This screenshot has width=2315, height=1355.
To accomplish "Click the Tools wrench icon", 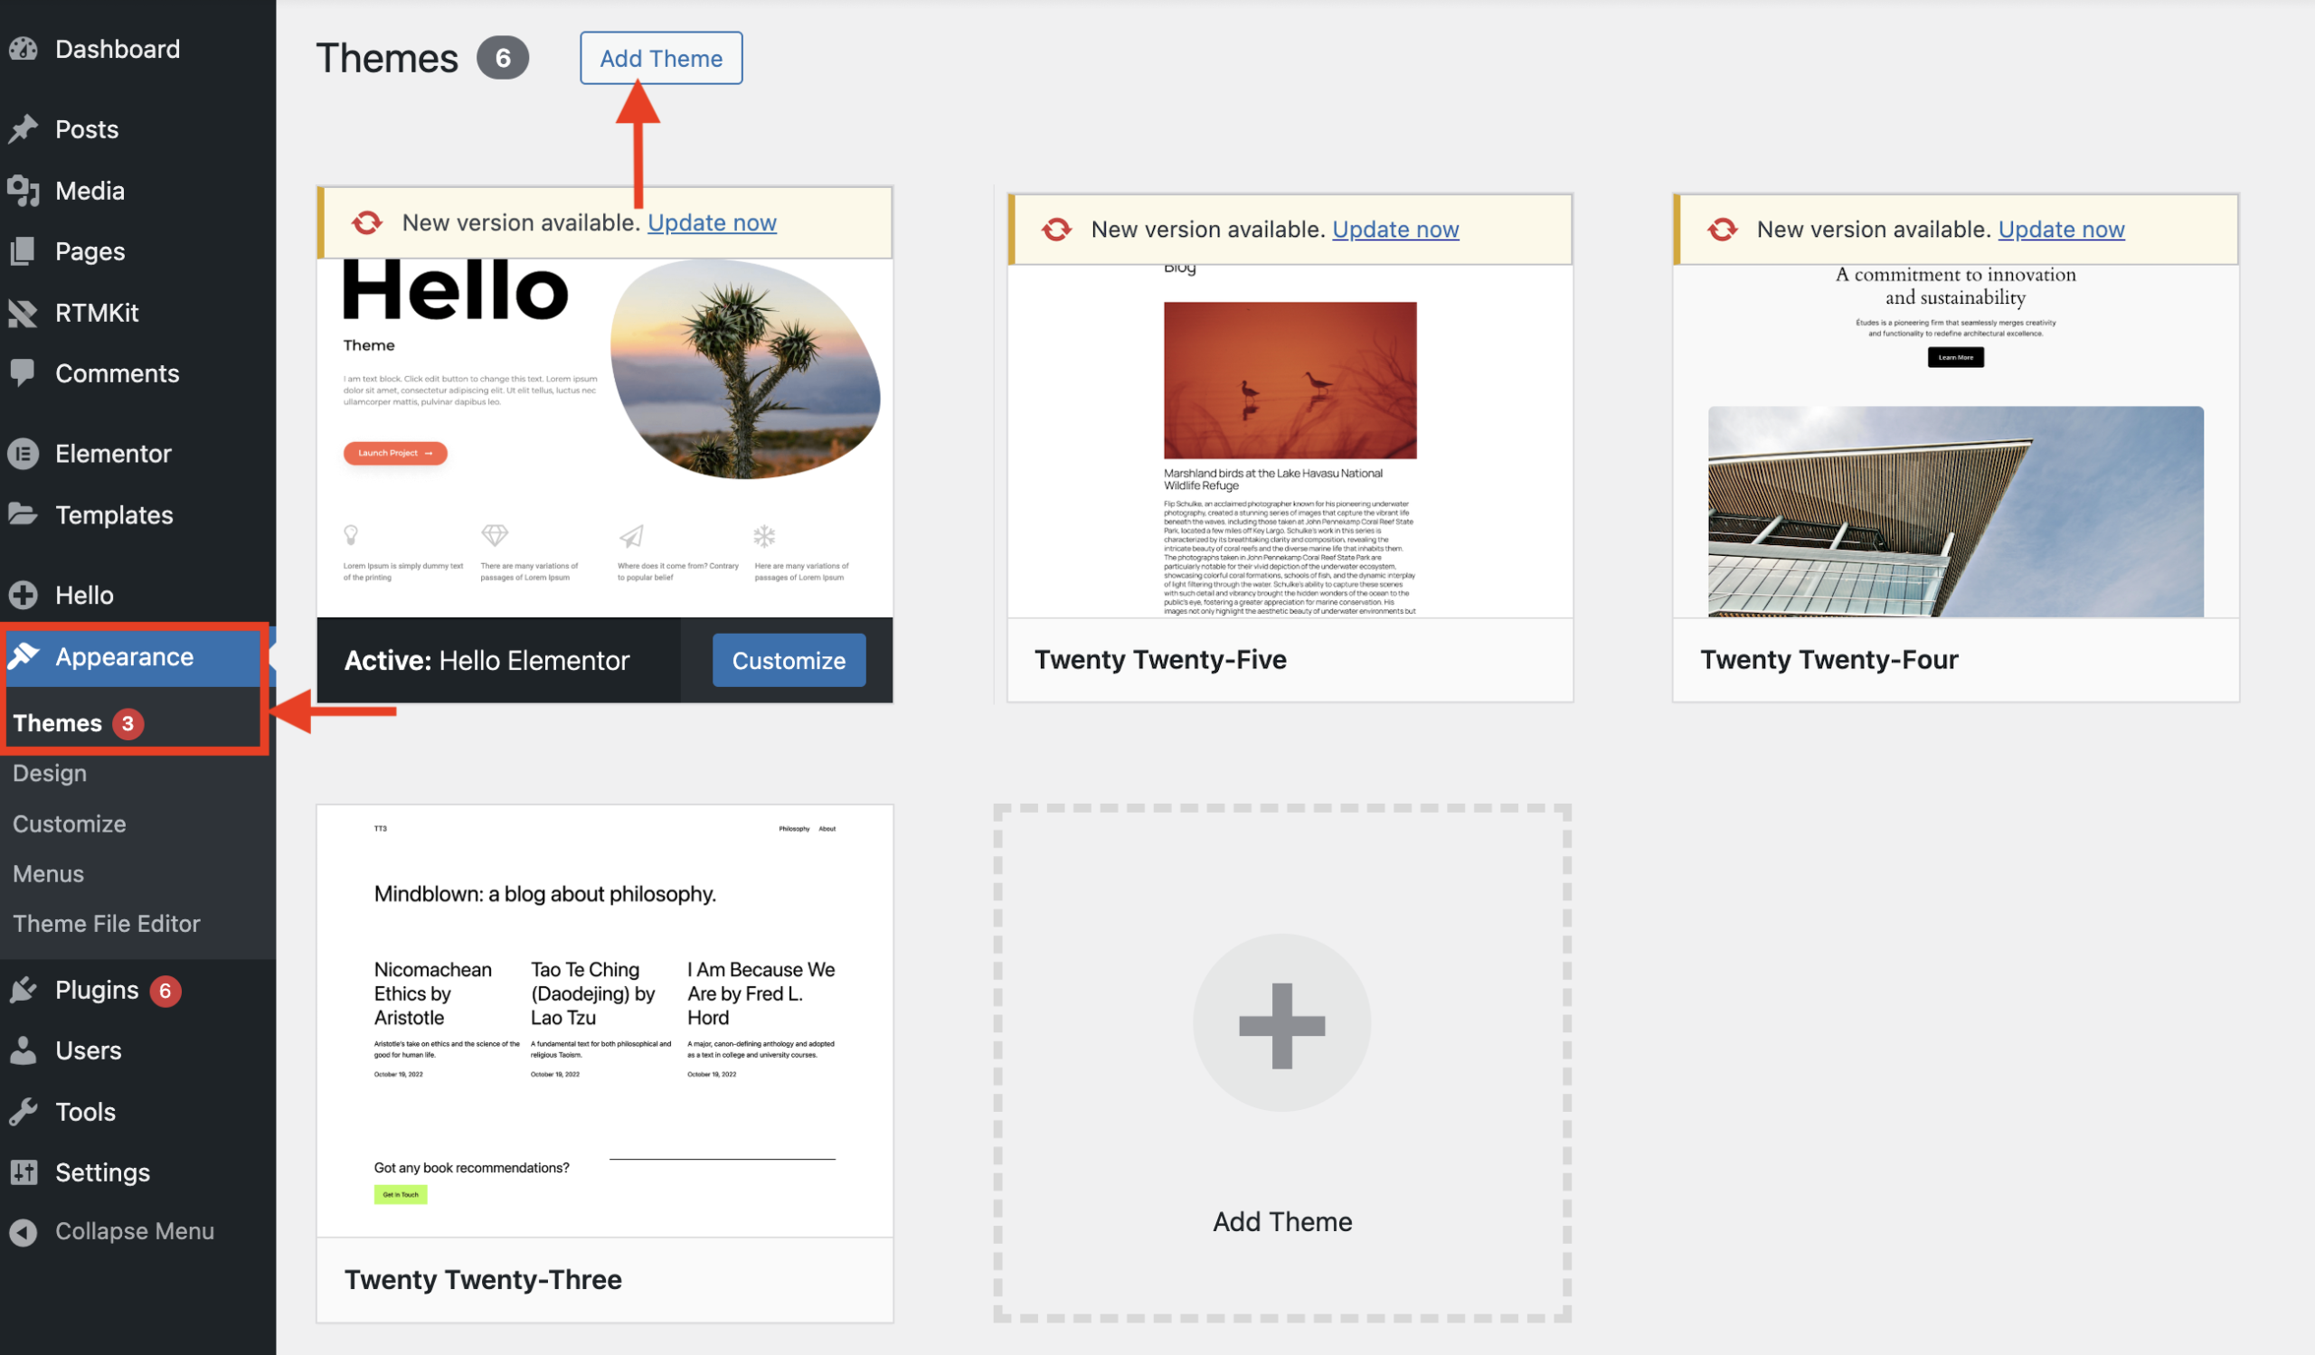I will pos(24,1112).
